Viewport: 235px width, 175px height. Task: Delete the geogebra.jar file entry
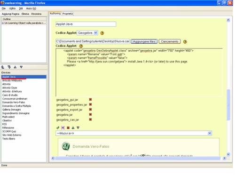tap(90, 114)
